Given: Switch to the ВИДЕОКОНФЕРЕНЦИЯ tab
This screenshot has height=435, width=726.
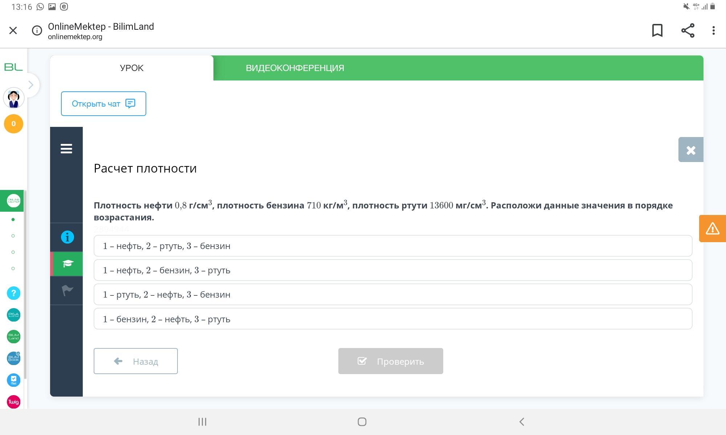Looking at the screenshot, I should coord(295,68).
